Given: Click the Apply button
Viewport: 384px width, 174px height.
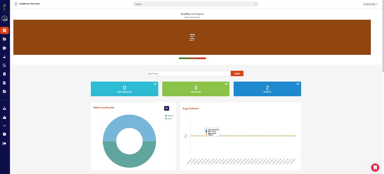Looking at the screenshot, I should 237,74.
